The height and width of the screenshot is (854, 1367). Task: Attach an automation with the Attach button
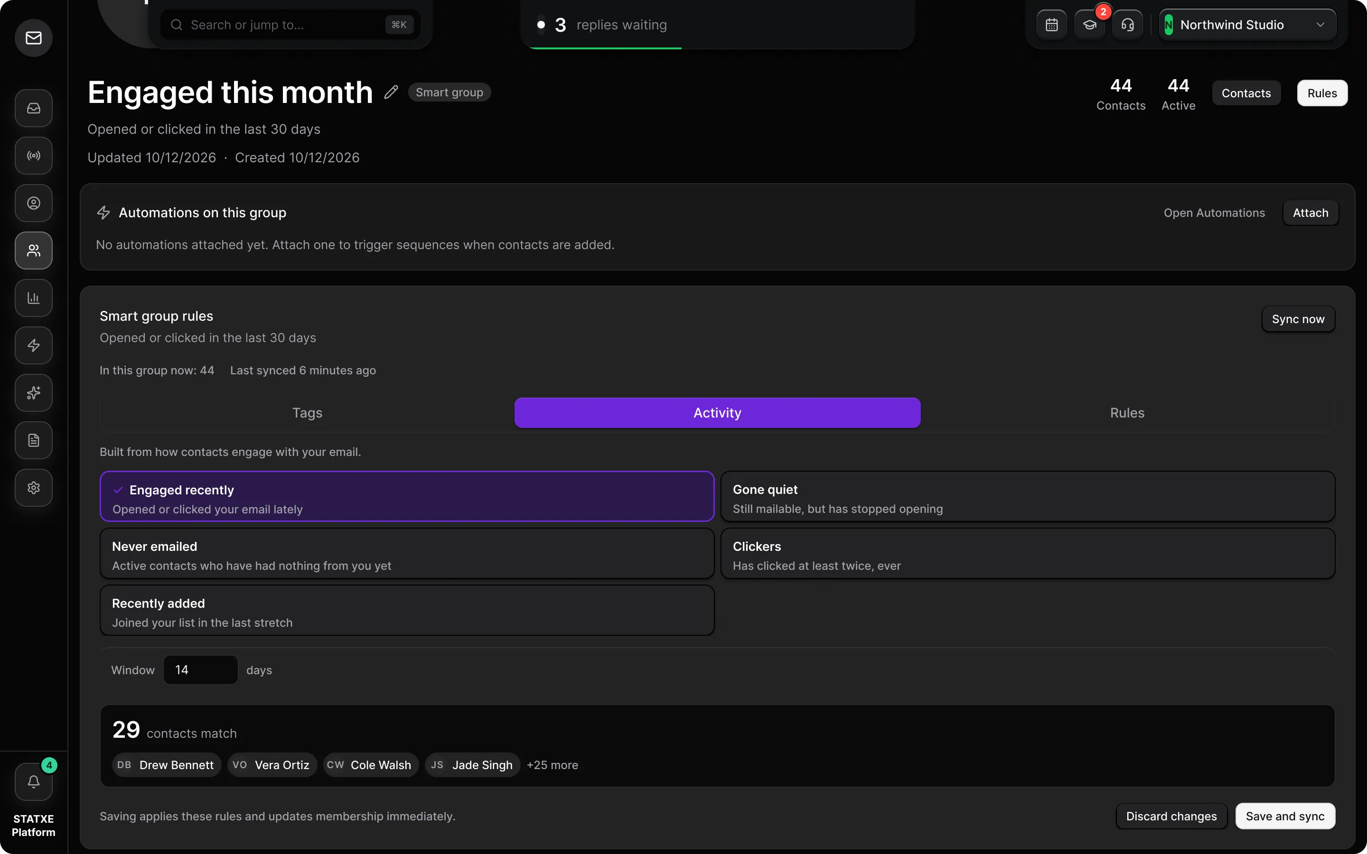1311,213
